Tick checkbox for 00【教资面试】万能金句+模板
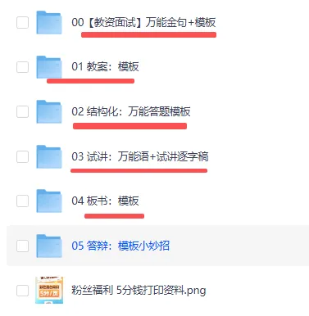Viewport: 309px width, 316px height. click(x=22, y=22)
